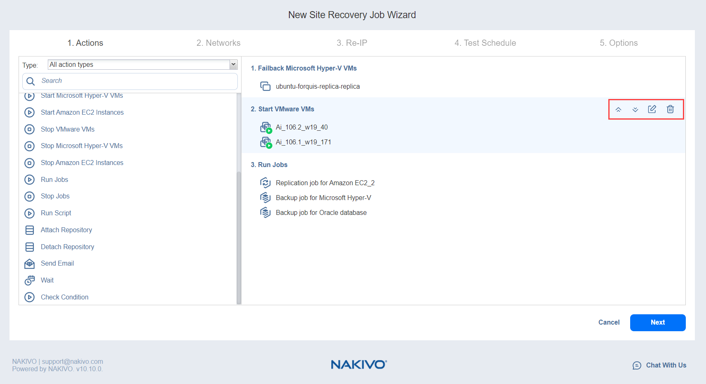Edit the Start VMware VMs action
The width and height of the screenshot is (706, 384).
(x=652, y=109)
